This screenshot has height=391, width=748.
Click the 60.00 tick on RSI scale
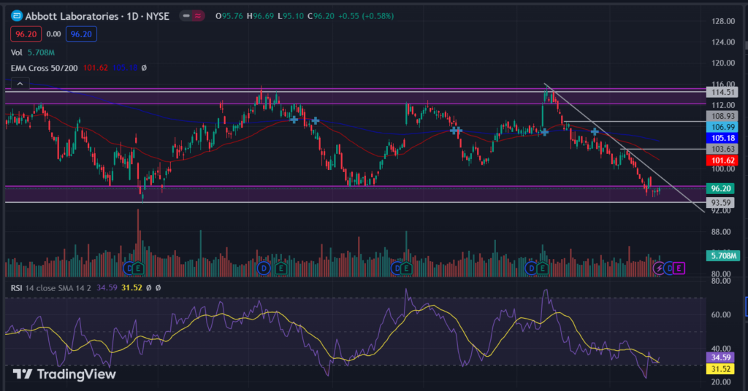click(720, 315)
